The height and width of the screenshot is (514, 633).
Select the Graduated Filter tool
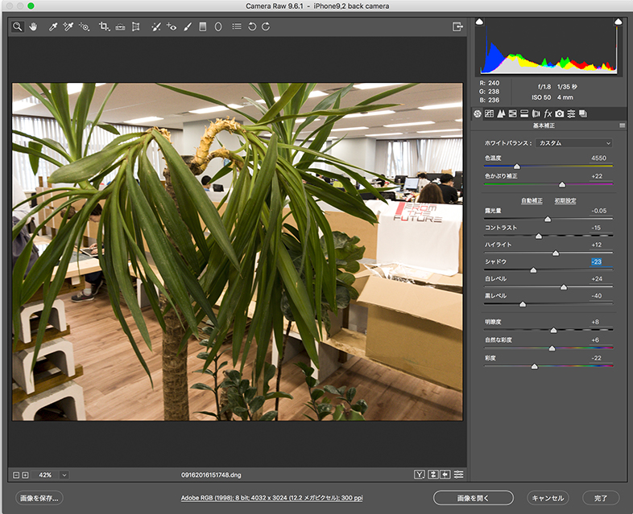[203, 27]
